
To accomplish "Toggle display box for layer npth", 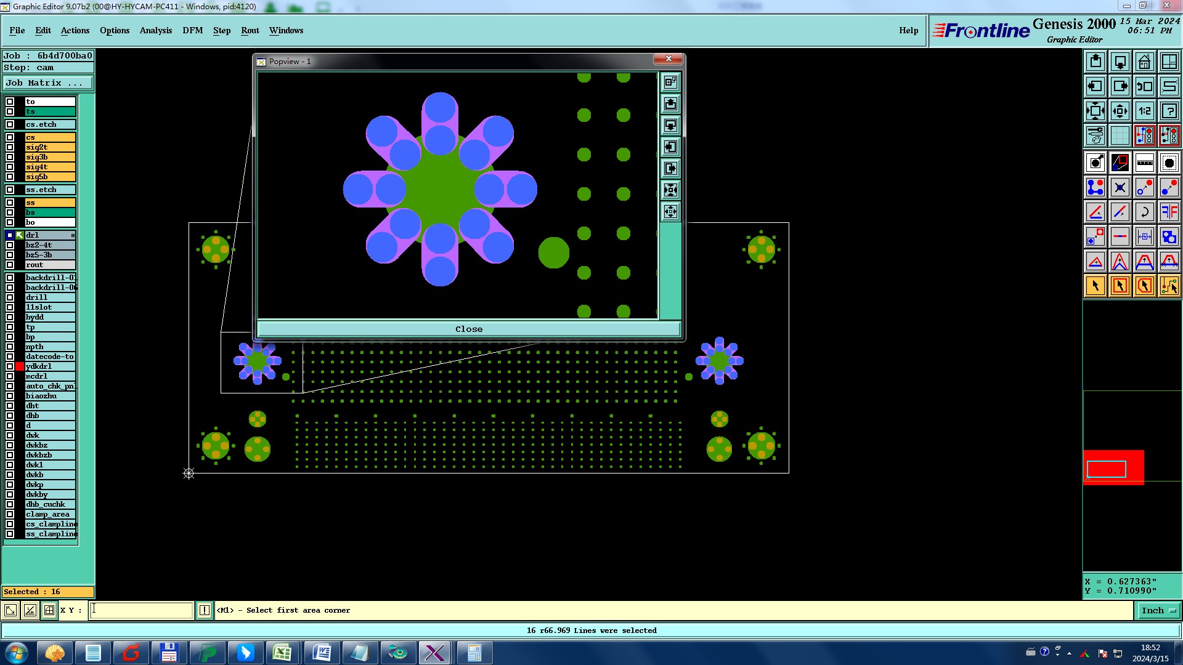I will [10, 347].
